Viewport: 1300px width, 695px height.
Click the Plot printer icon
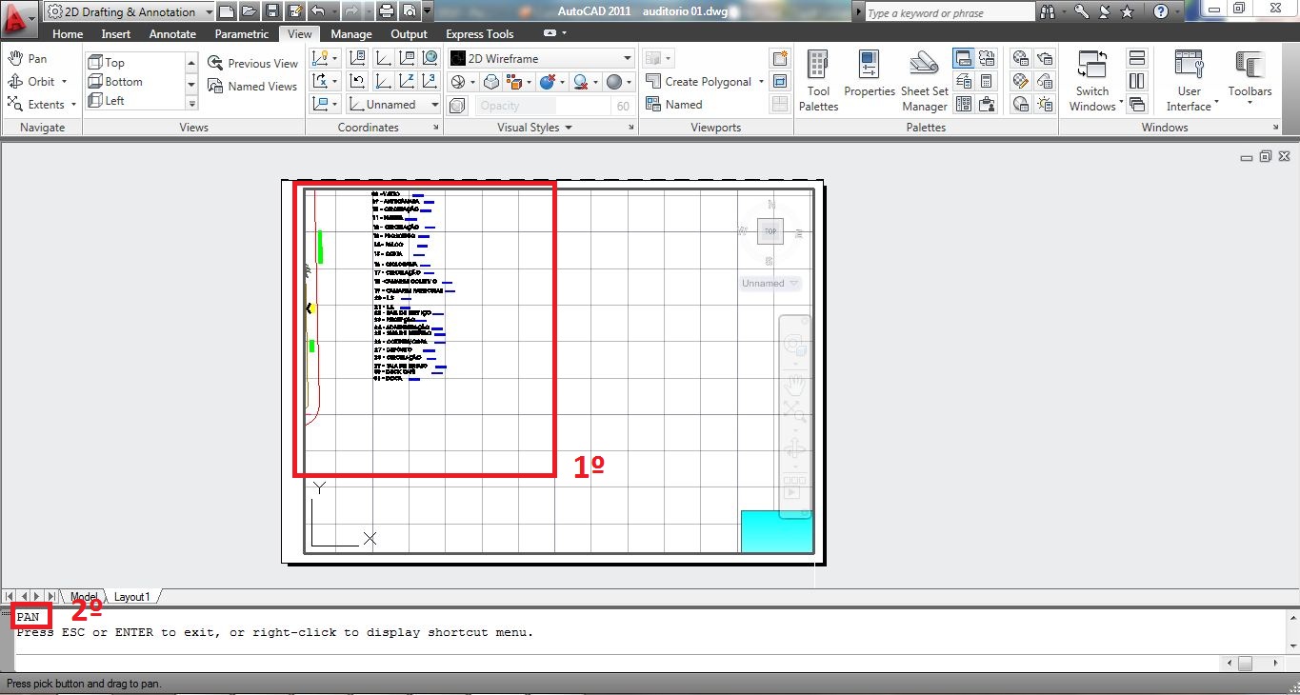click(386, 11)
